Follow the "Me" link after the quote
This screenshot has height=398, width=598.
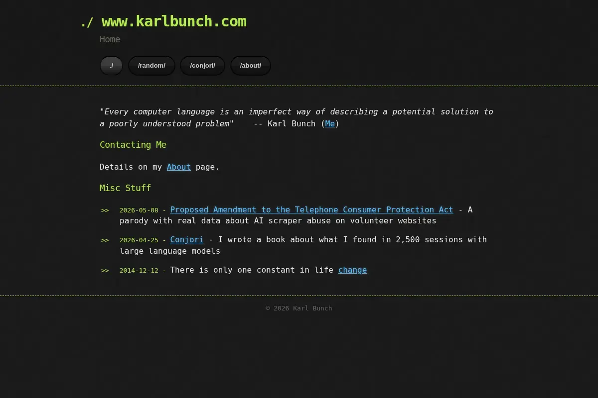[330, 123]
